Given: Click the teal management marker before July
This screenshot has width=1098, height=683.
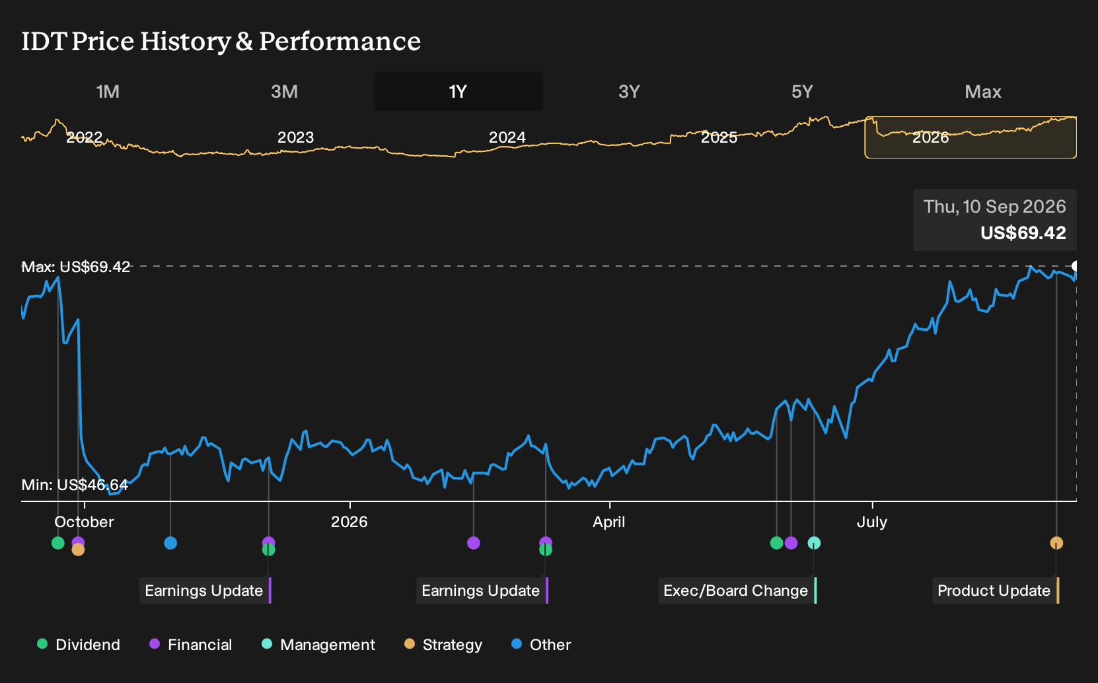Looking at the screenshot, I should 815,543.
